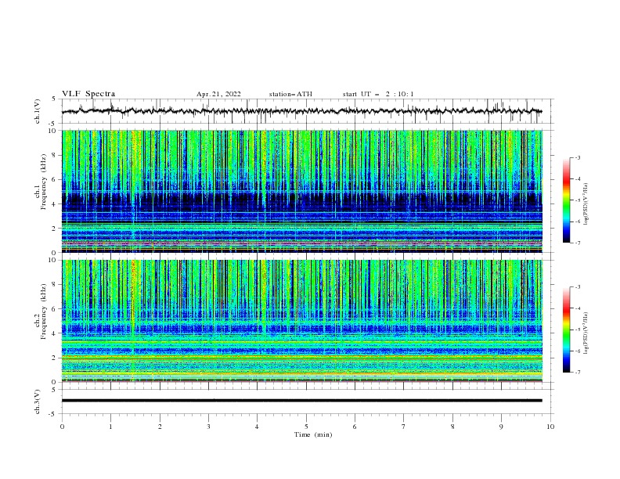Click the "0" tick on the time axis
This screenshot has width=620, height=479.
pyautogui.click(x=62, y=427)
